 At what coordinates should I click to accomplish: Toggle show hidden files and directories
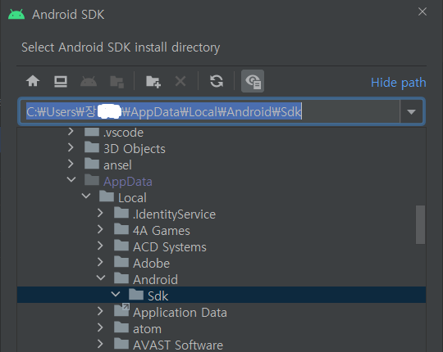point(253,81)
